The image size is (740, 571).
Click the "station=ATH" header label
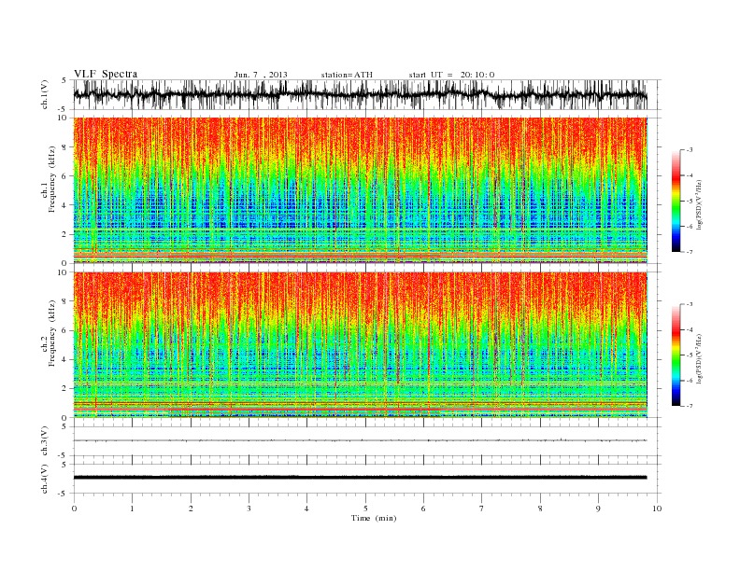tap(347, 75)
